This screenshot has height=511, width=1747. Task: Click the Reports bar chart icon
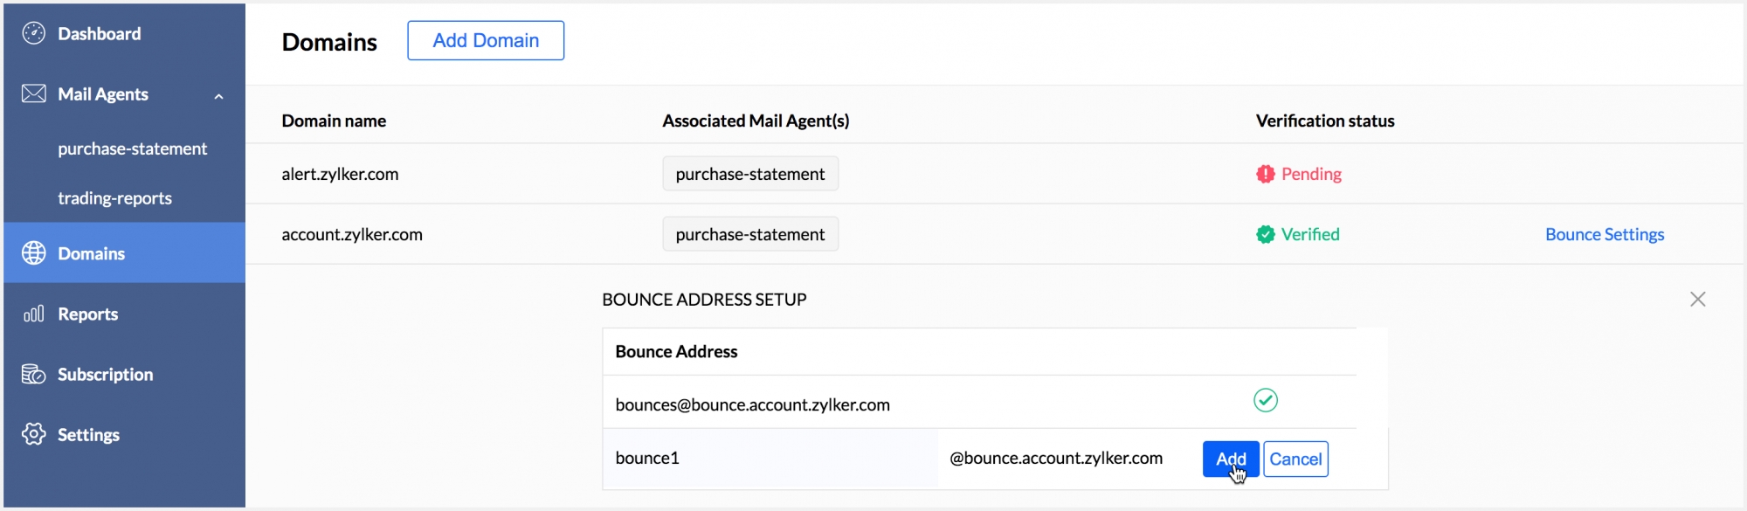[x=33, y=314]
